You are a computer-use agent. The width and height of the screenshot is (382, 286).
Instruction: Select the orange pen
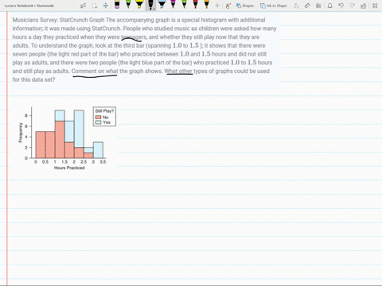(206, 4)
